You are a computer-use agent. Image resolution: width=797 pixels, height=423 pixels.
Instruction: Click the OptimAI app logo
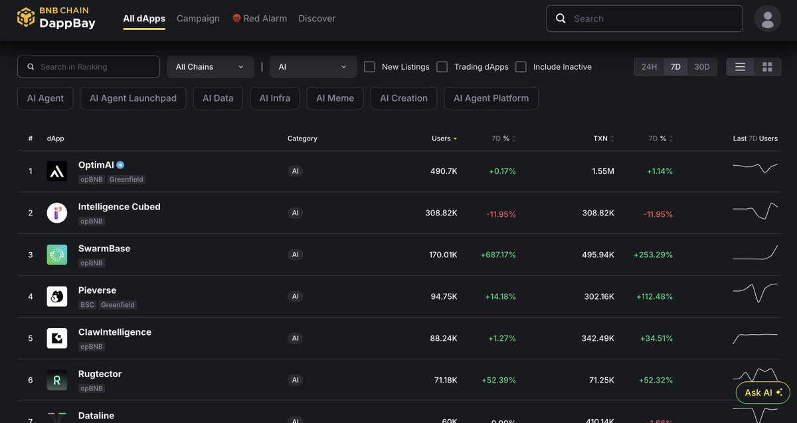click(x=57, y=171)
